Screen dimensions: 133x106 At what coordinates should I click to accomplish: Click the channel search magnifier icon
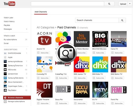pyautogui.click(x=122, y=20)
